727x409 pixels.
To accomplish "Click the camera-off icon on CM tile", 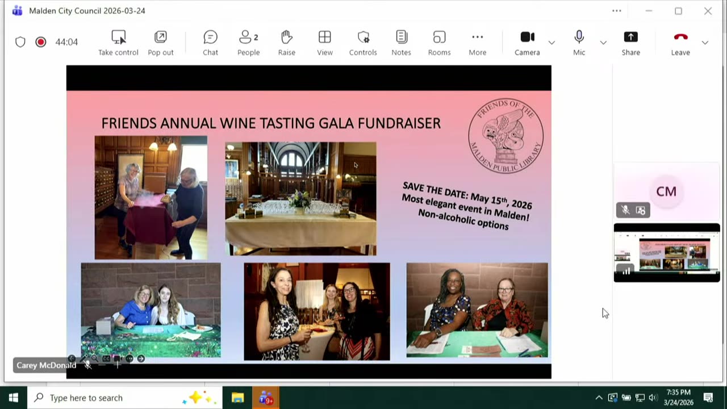I will (641, 210).
